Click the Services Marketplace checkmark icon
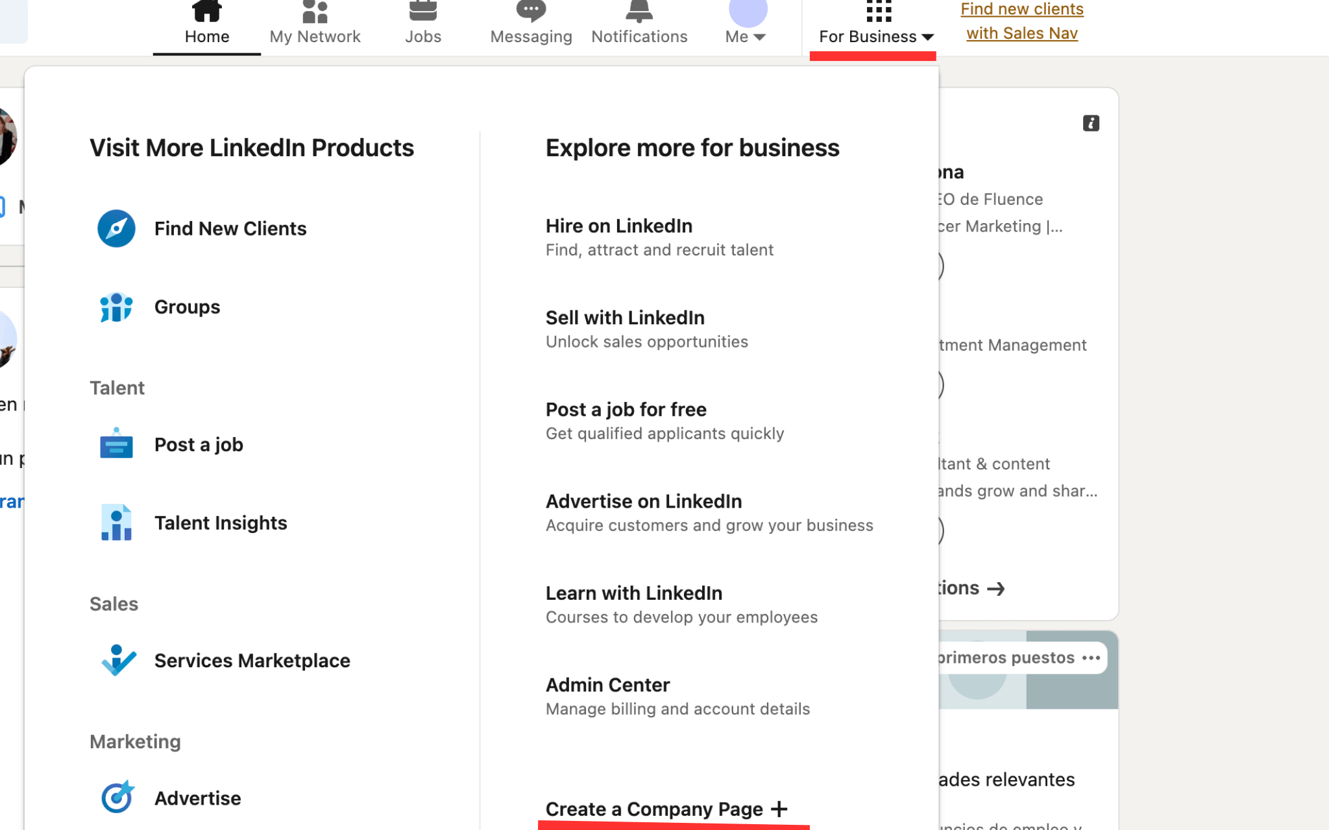Viewport: 1329px width, 830px height. pos(119,660)
